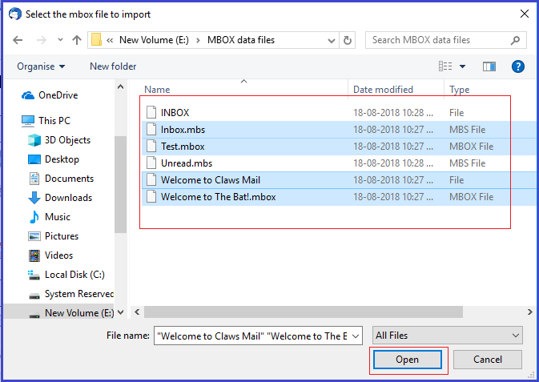Click the Local Disk (C:) drive icon
Image resolution: width=539 pixels, height=382 pixels.
pos(34,275)
